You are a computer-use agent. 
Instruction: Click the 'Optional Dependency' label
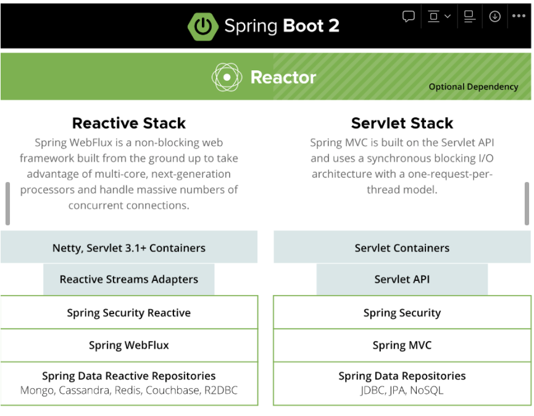(474, 87)
